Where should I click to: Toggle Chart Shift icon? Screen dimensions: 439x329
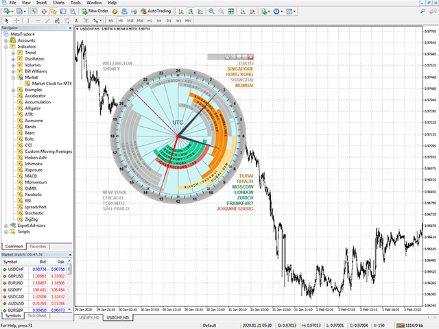click(x=252, y=11)
